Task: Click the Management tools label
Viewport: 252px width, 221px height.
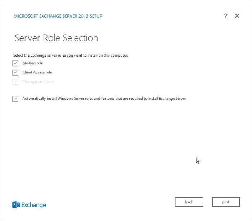Action: tap(38, 81)
